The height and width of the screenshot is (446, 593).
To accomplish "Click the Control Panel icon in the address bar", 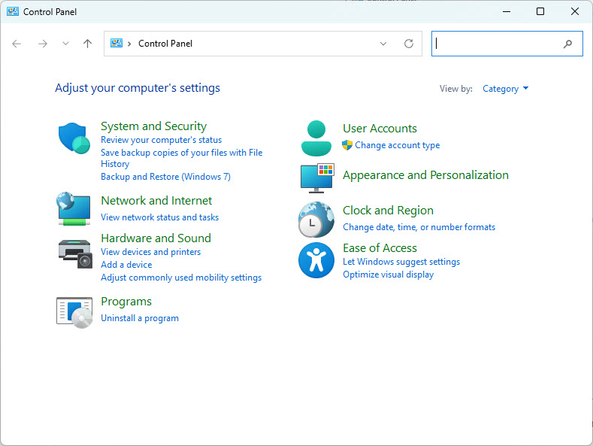I will 116,43.
